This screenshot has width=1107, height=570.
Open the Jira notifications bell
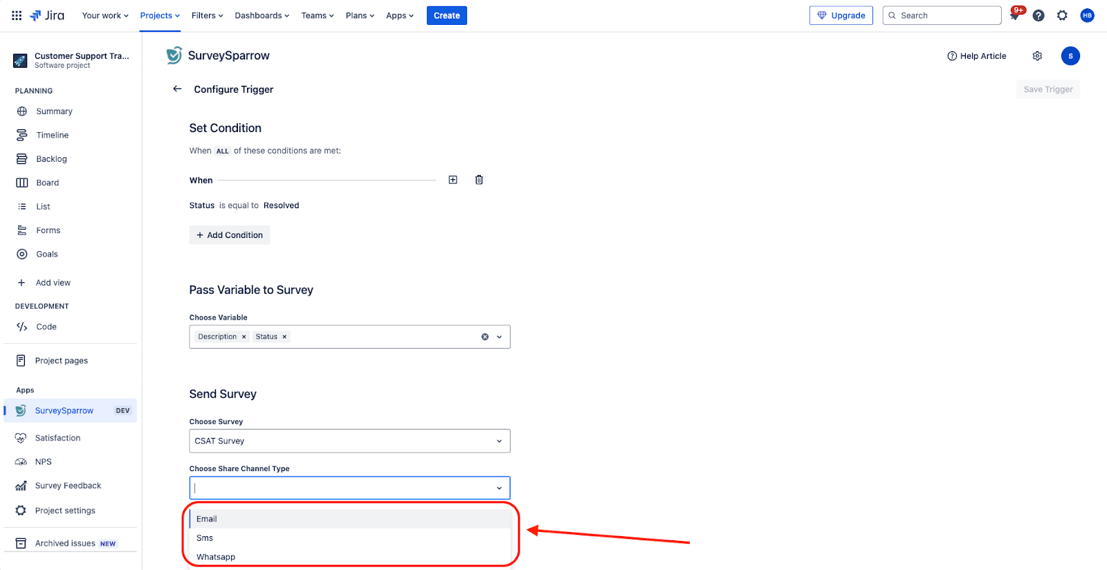click(x=1014, y=16)
